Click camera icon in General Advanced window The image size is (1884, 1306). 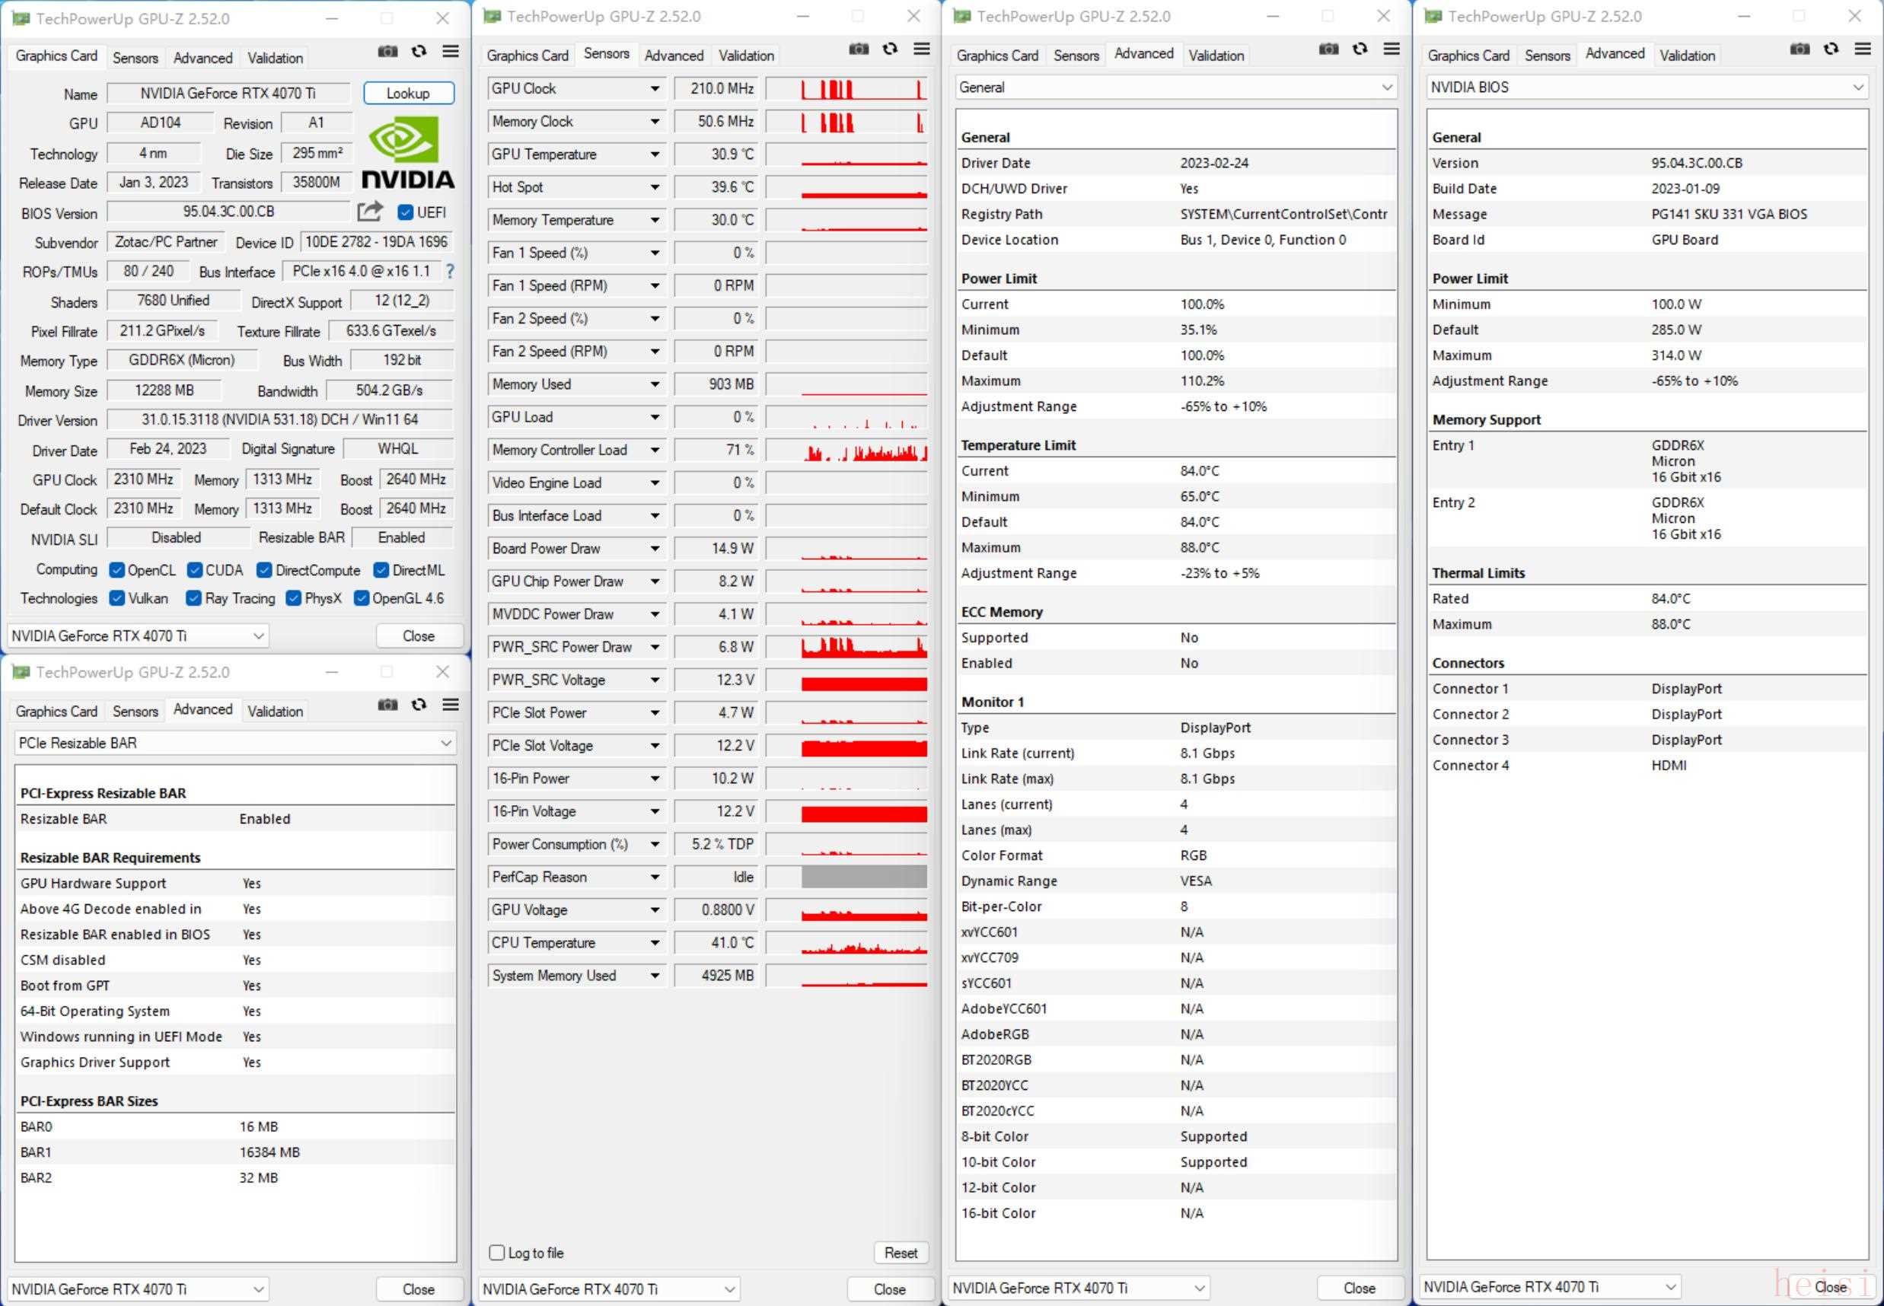(1328, 49)
